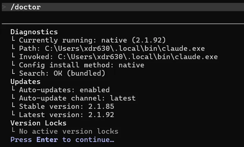
Task: Select the Diagnostics section heading
Action: 34,32
